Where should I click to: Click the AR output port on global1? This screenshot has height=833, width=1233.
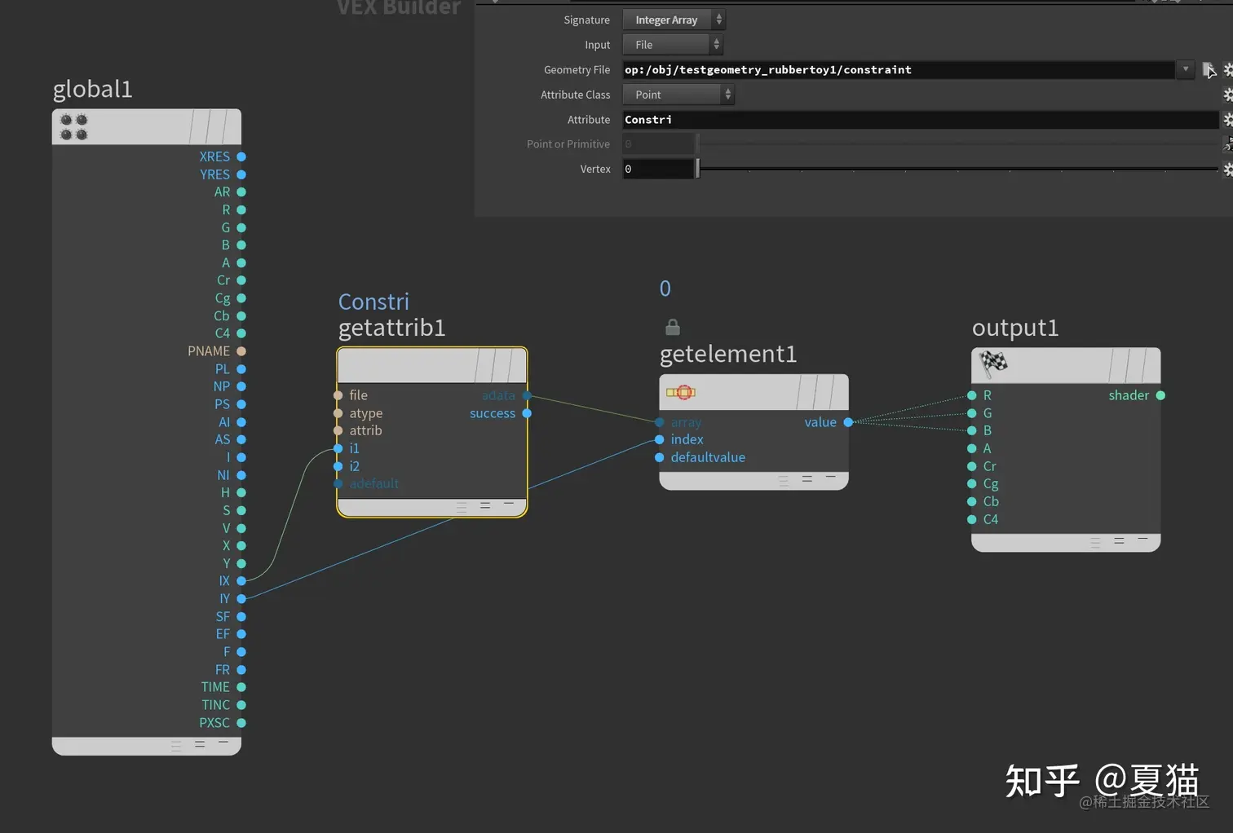pos(241,192)
